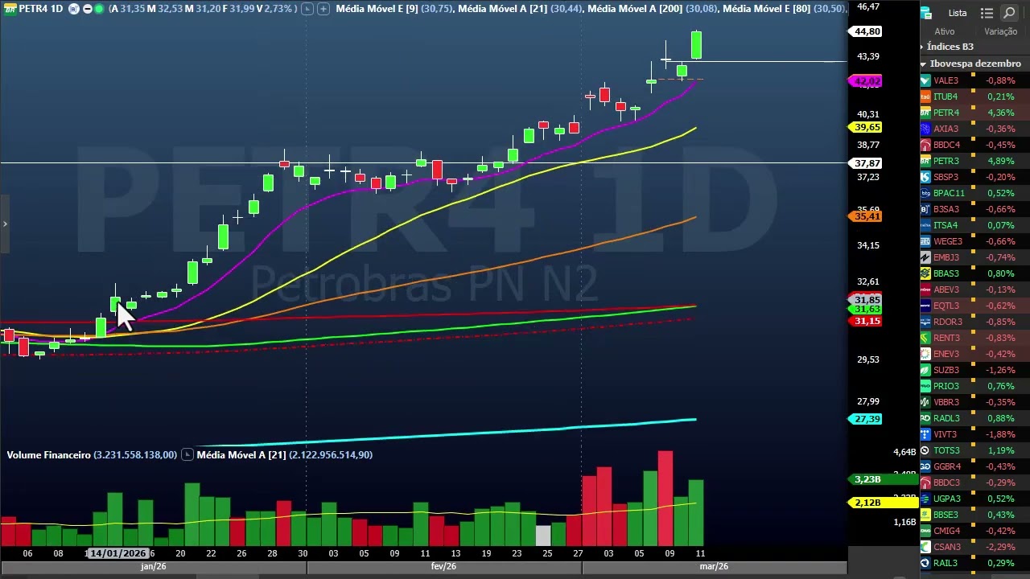
Task: Click the mar/26 month bar on timeline
Action: (x=714, y=567)
